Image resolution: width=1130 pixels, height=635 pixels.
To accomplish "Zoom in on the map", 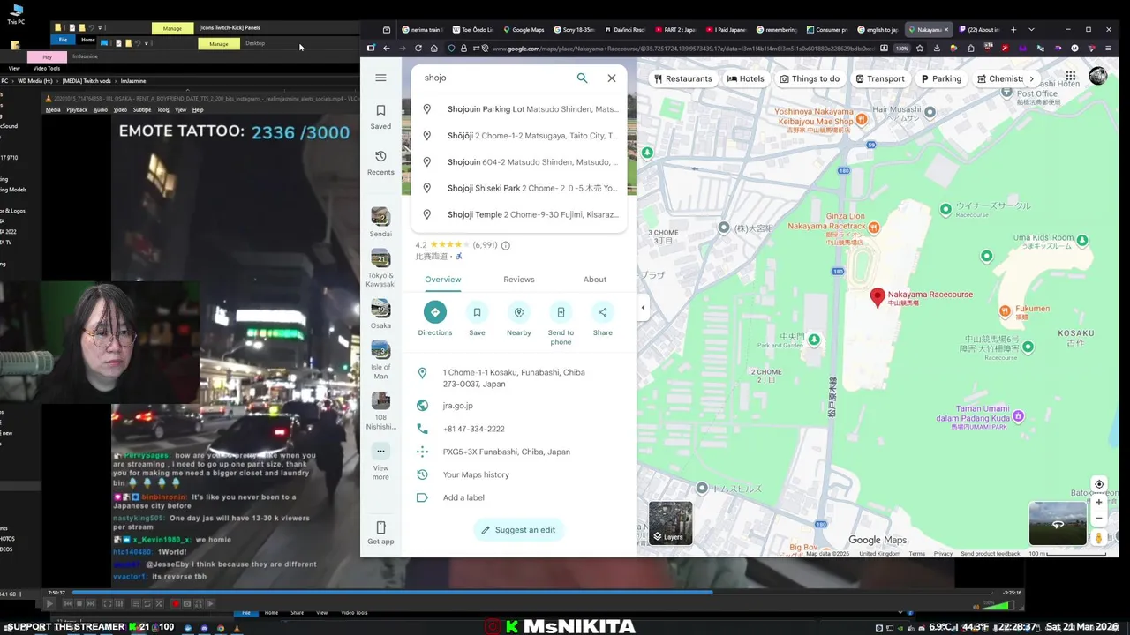I will pyautogui.click(x=1099, y=503).
